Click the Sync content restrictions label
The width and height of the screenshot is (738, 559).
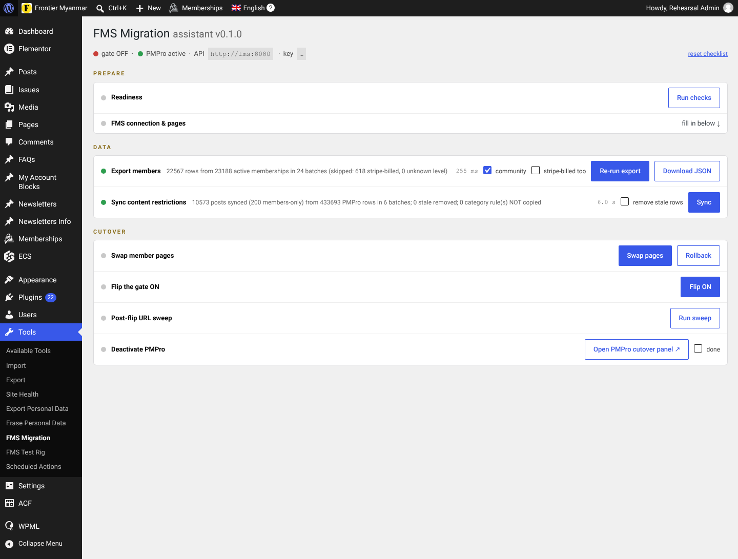pos(149,202)
